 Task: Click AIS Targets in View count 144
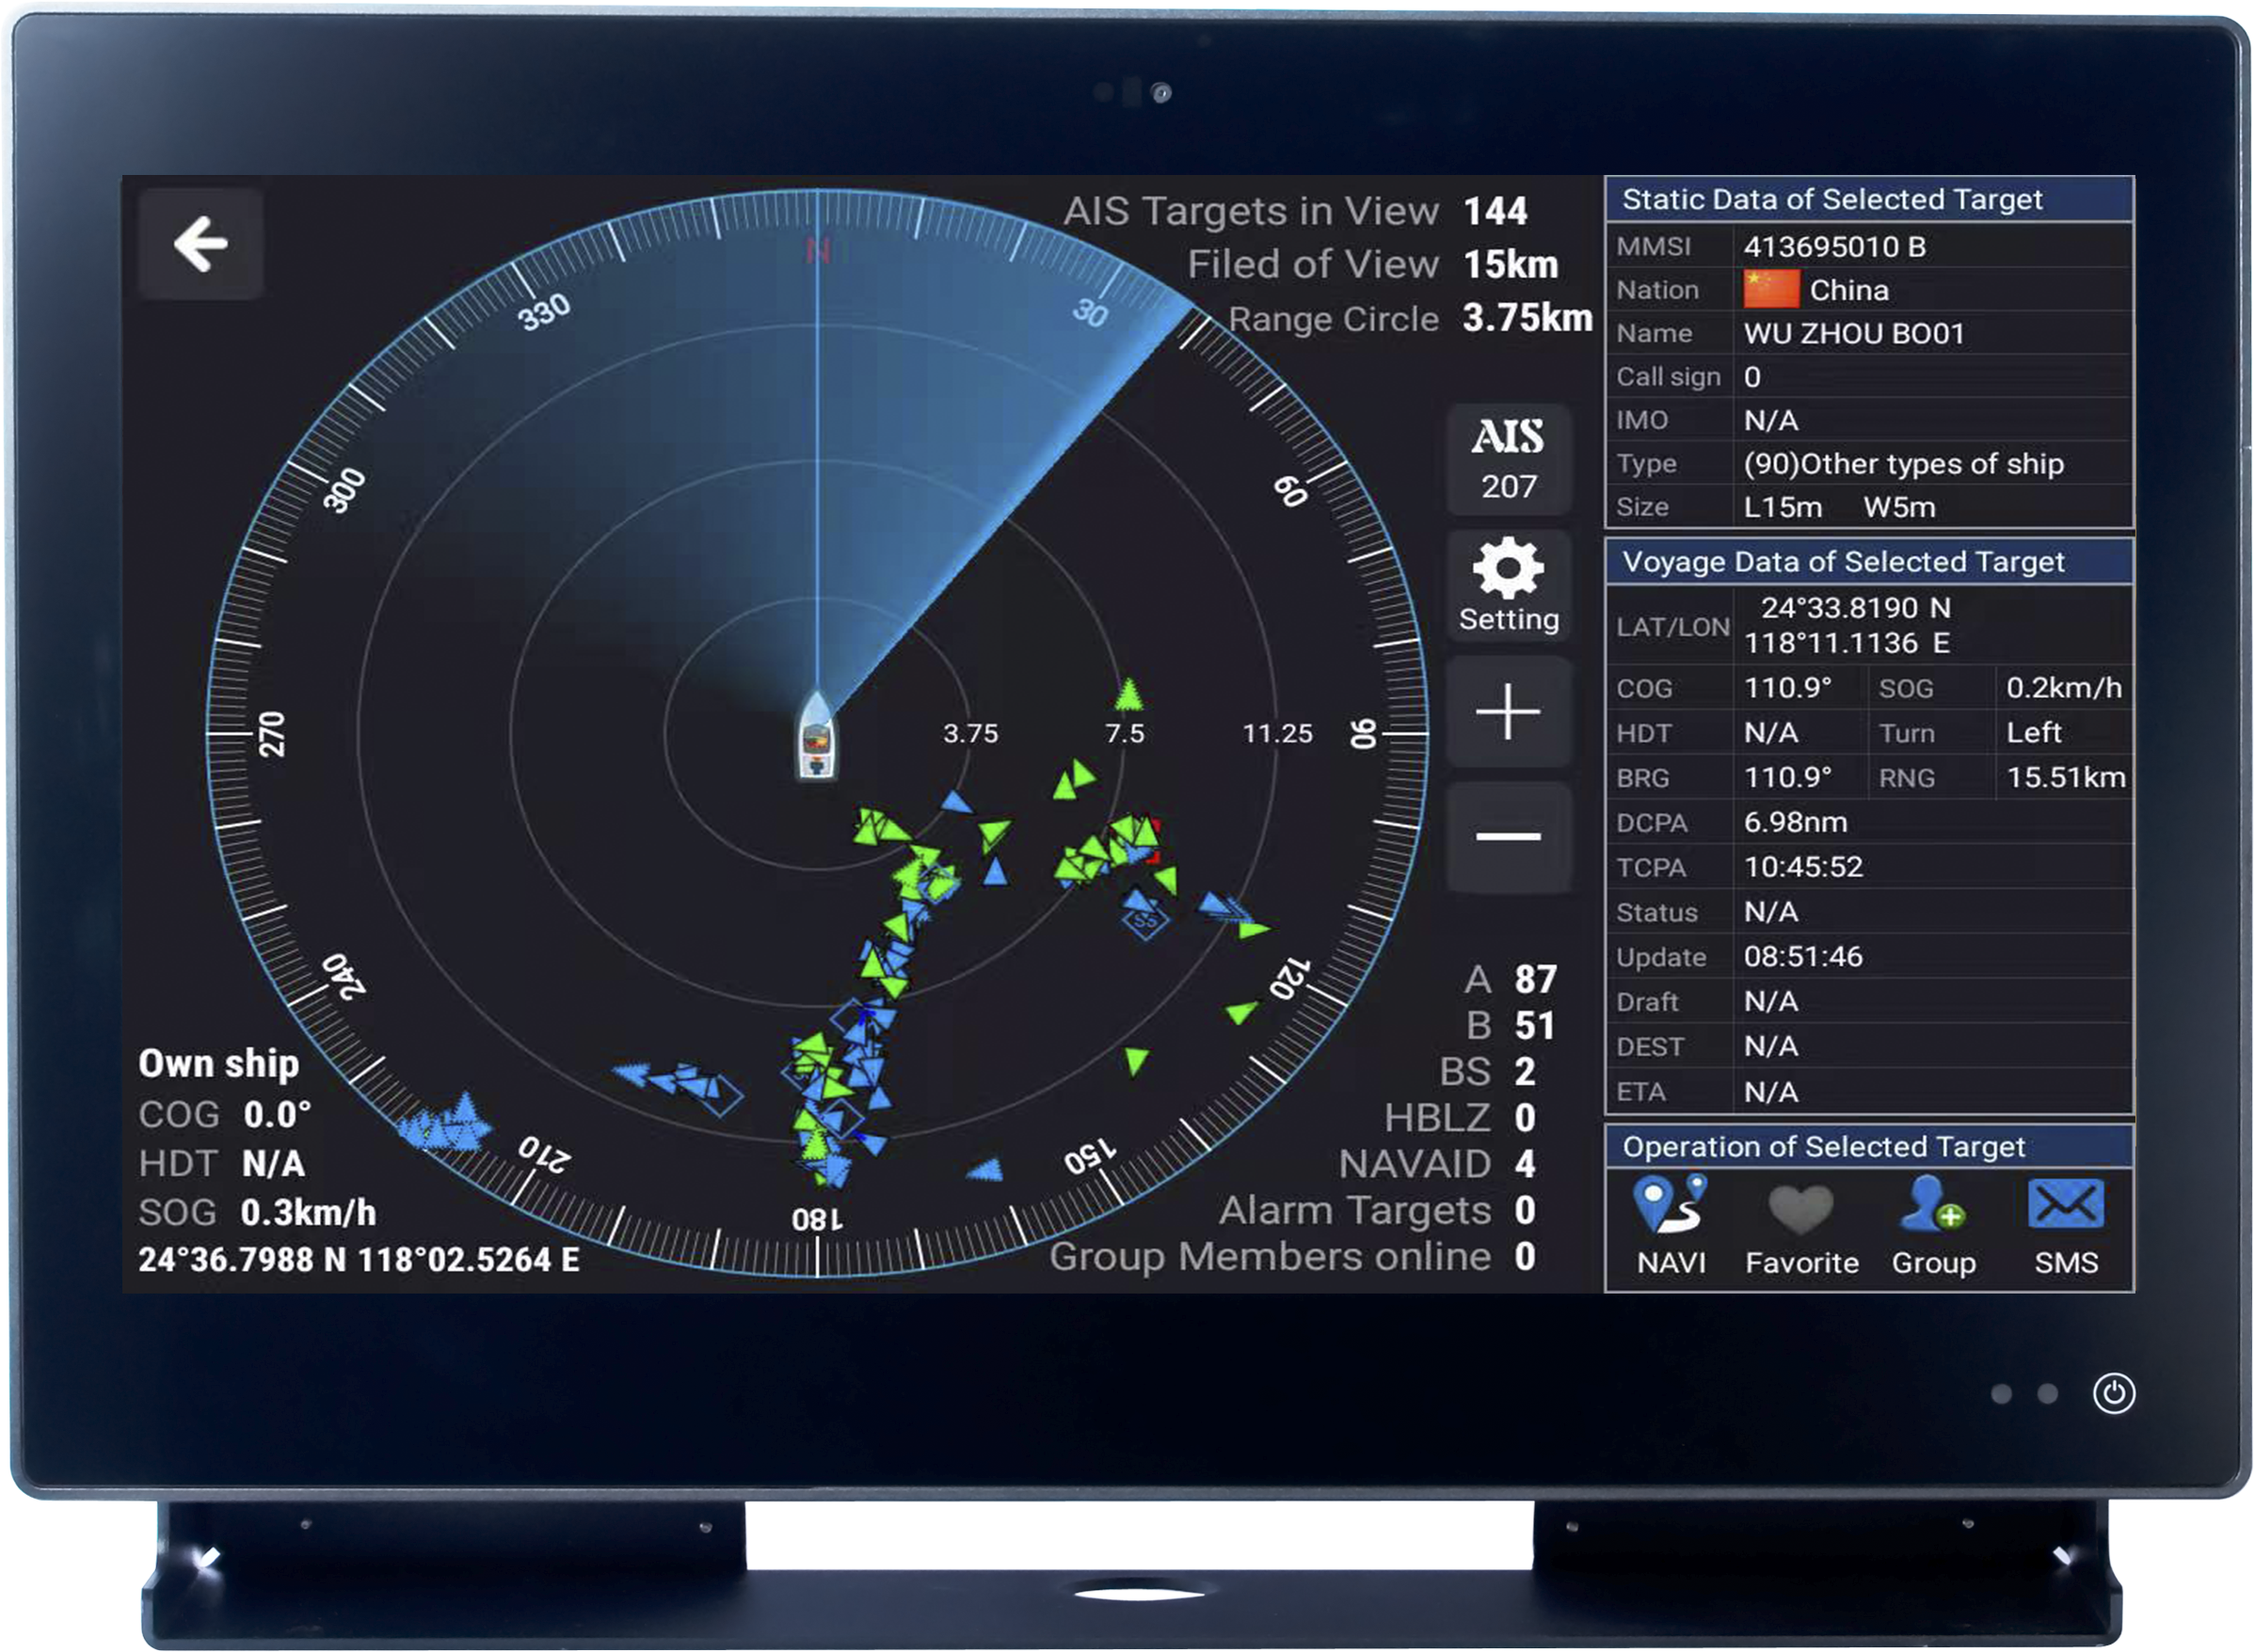pos(1495,211)
